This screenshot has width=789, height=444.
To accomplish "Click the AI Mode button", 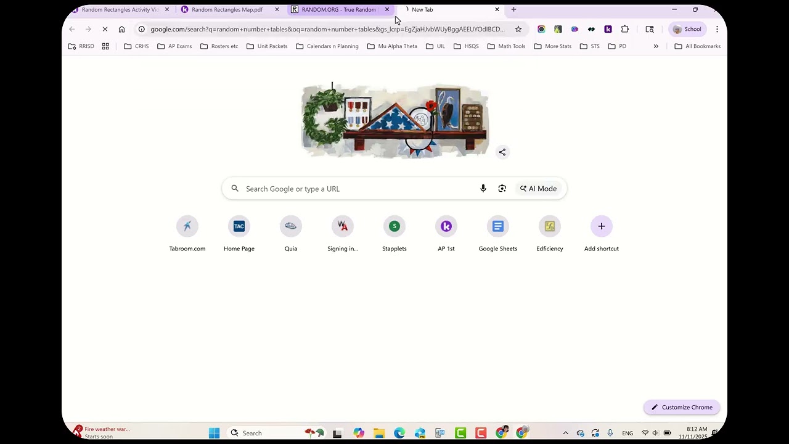I will tap(538, 189).
